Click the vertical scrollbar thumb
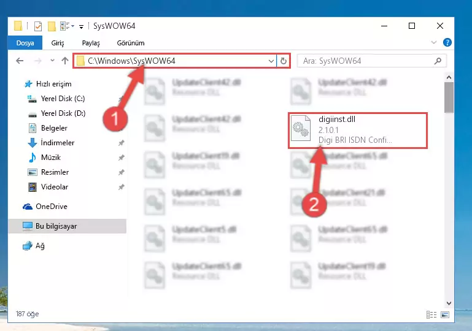 point(449,97)
